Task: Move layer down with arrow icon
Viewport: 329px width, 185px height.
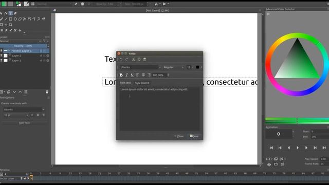Action: [x=14, y=92]
